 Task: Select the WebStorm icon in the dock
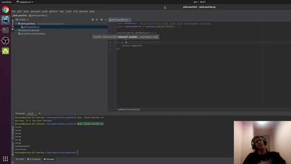[x=5, y=20]
